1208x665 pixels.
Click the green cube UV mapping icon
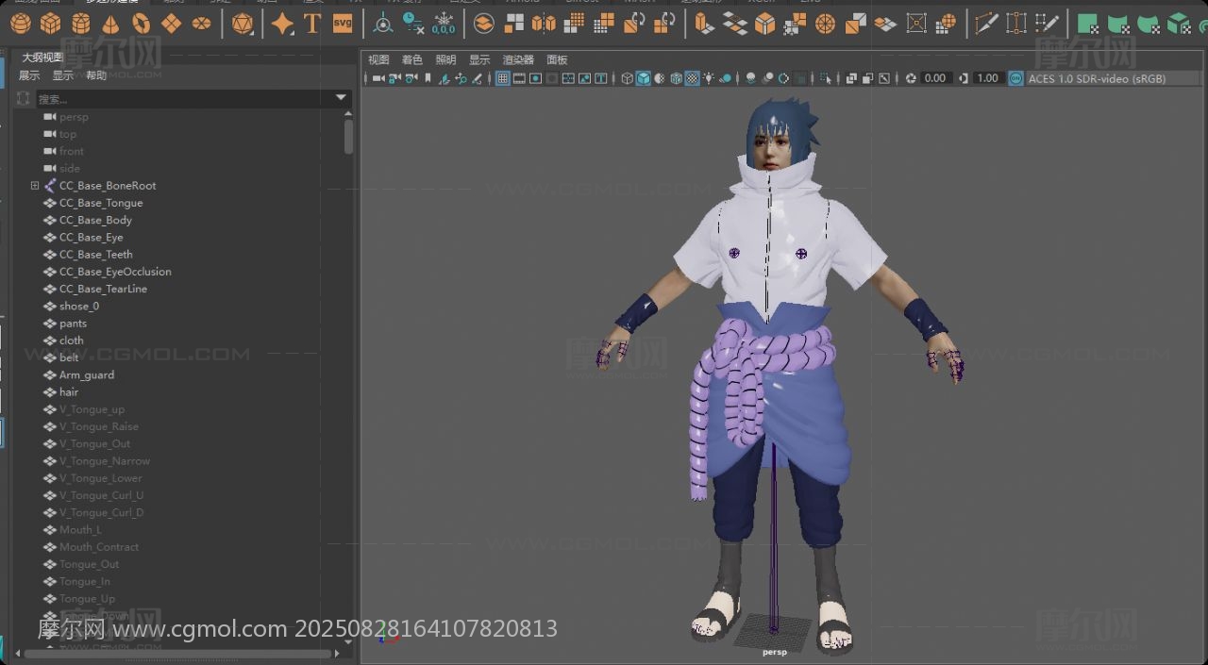(1179, 24)
